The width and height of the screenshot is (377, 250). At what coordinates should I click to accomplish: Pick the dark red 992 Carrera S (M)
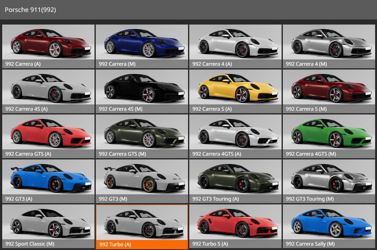tap(329, 88)
